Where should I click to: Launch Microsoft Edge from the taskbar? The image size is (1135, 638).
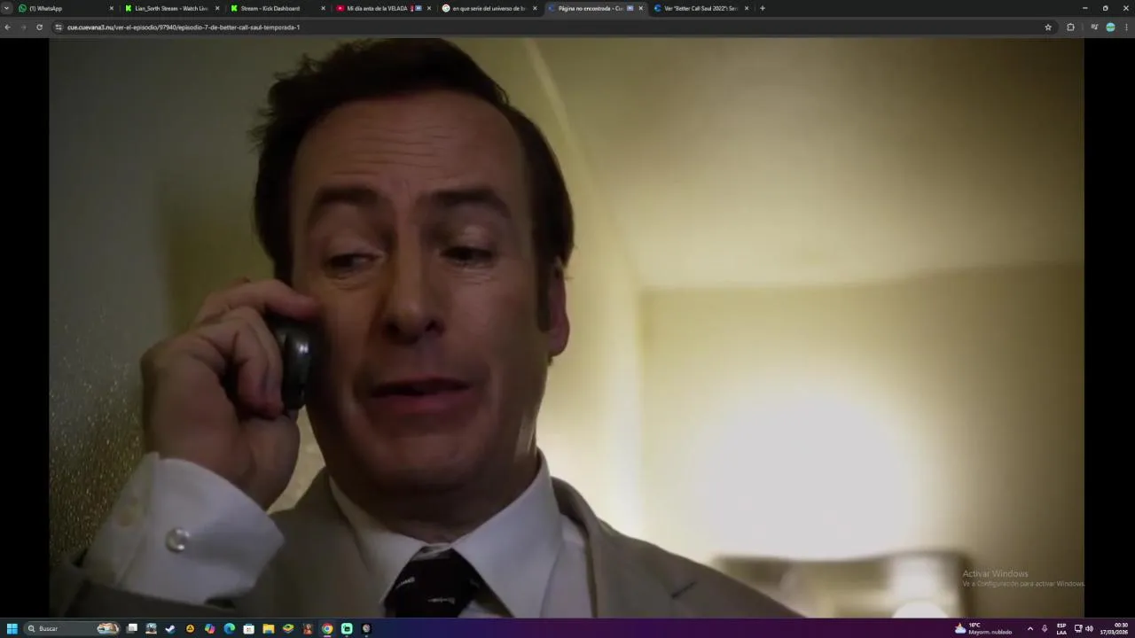229,628
